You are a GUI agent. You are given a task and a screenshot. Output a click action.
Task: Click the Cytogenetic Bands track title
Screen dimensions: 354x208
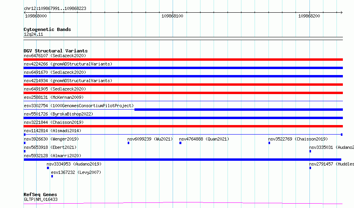(x=47, y=29)
